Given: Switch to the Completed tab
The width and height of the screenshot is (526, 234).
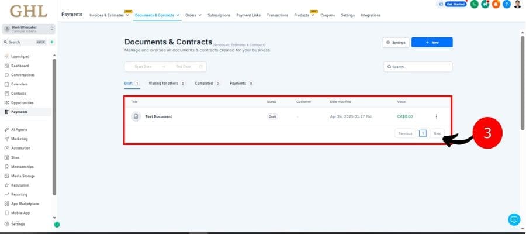Looking at the screenshot, I should coord(207,83).
